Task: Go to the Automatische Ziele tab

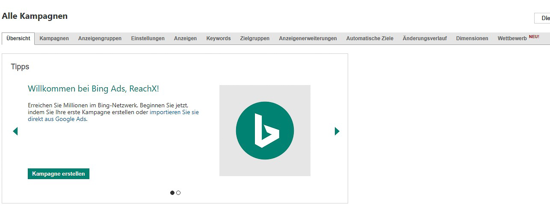Action: click(370, 38)
